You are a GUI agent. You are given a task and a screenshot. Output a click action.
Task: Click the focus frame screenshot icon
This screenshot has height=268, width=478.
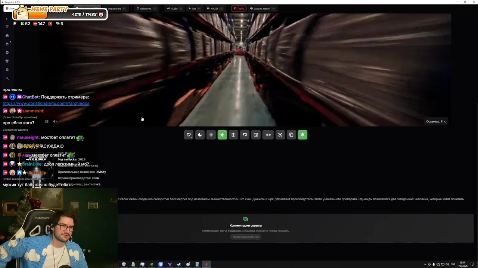pyautogui.click(x=280, y=135)
